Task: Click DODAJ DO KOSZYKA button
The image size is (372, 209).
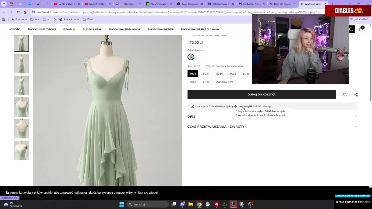Action: tap(262, 94)
